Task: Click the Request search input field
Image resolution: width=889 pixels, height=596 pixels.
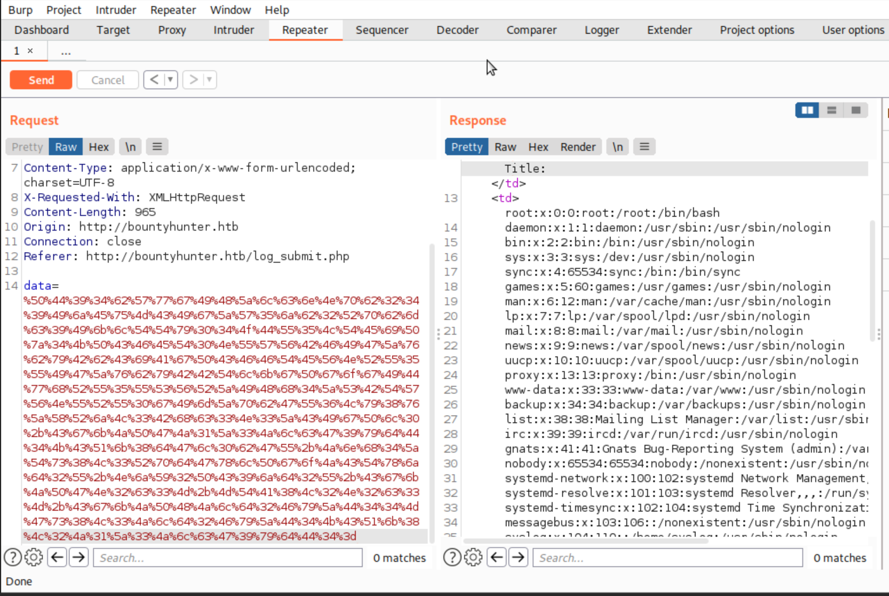Action: 228,557
